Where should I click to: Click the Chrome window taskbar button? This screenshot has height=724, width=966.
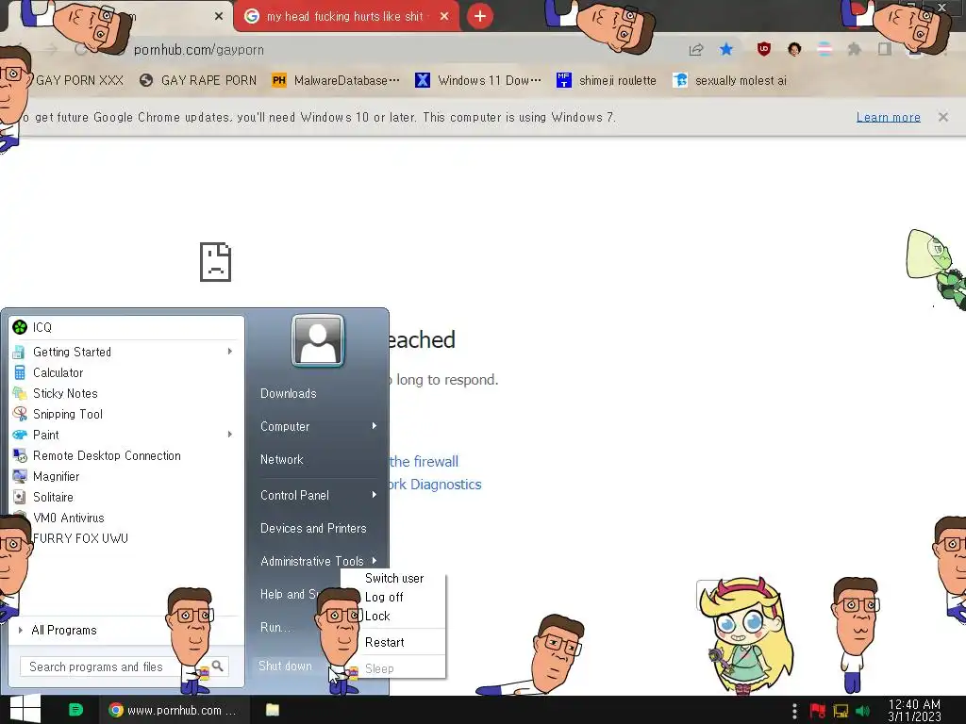coord(175,710)
